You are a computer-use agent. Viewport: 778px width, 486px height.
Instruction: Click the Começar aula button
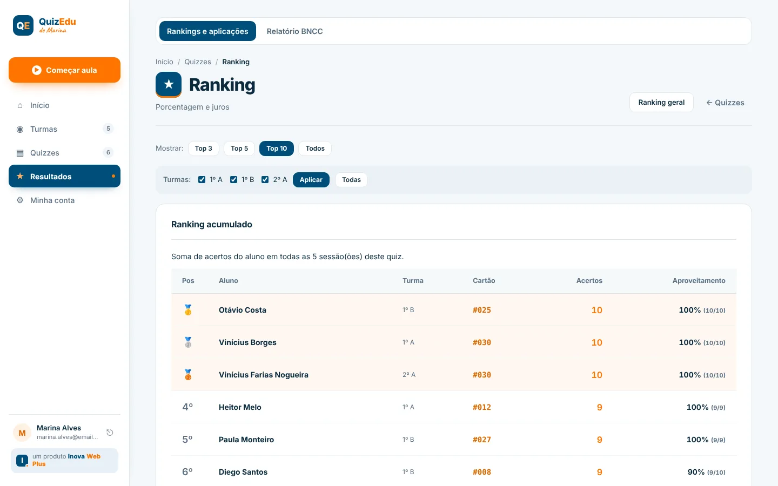(64, 70)
